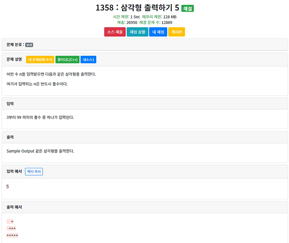Select the three-star output row
289x243 pixels.
click(11, 228)
